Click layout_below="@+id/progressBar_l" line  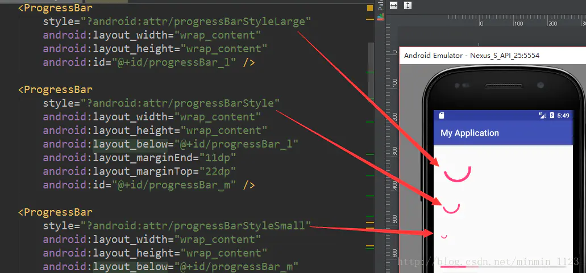coord(171,144)
